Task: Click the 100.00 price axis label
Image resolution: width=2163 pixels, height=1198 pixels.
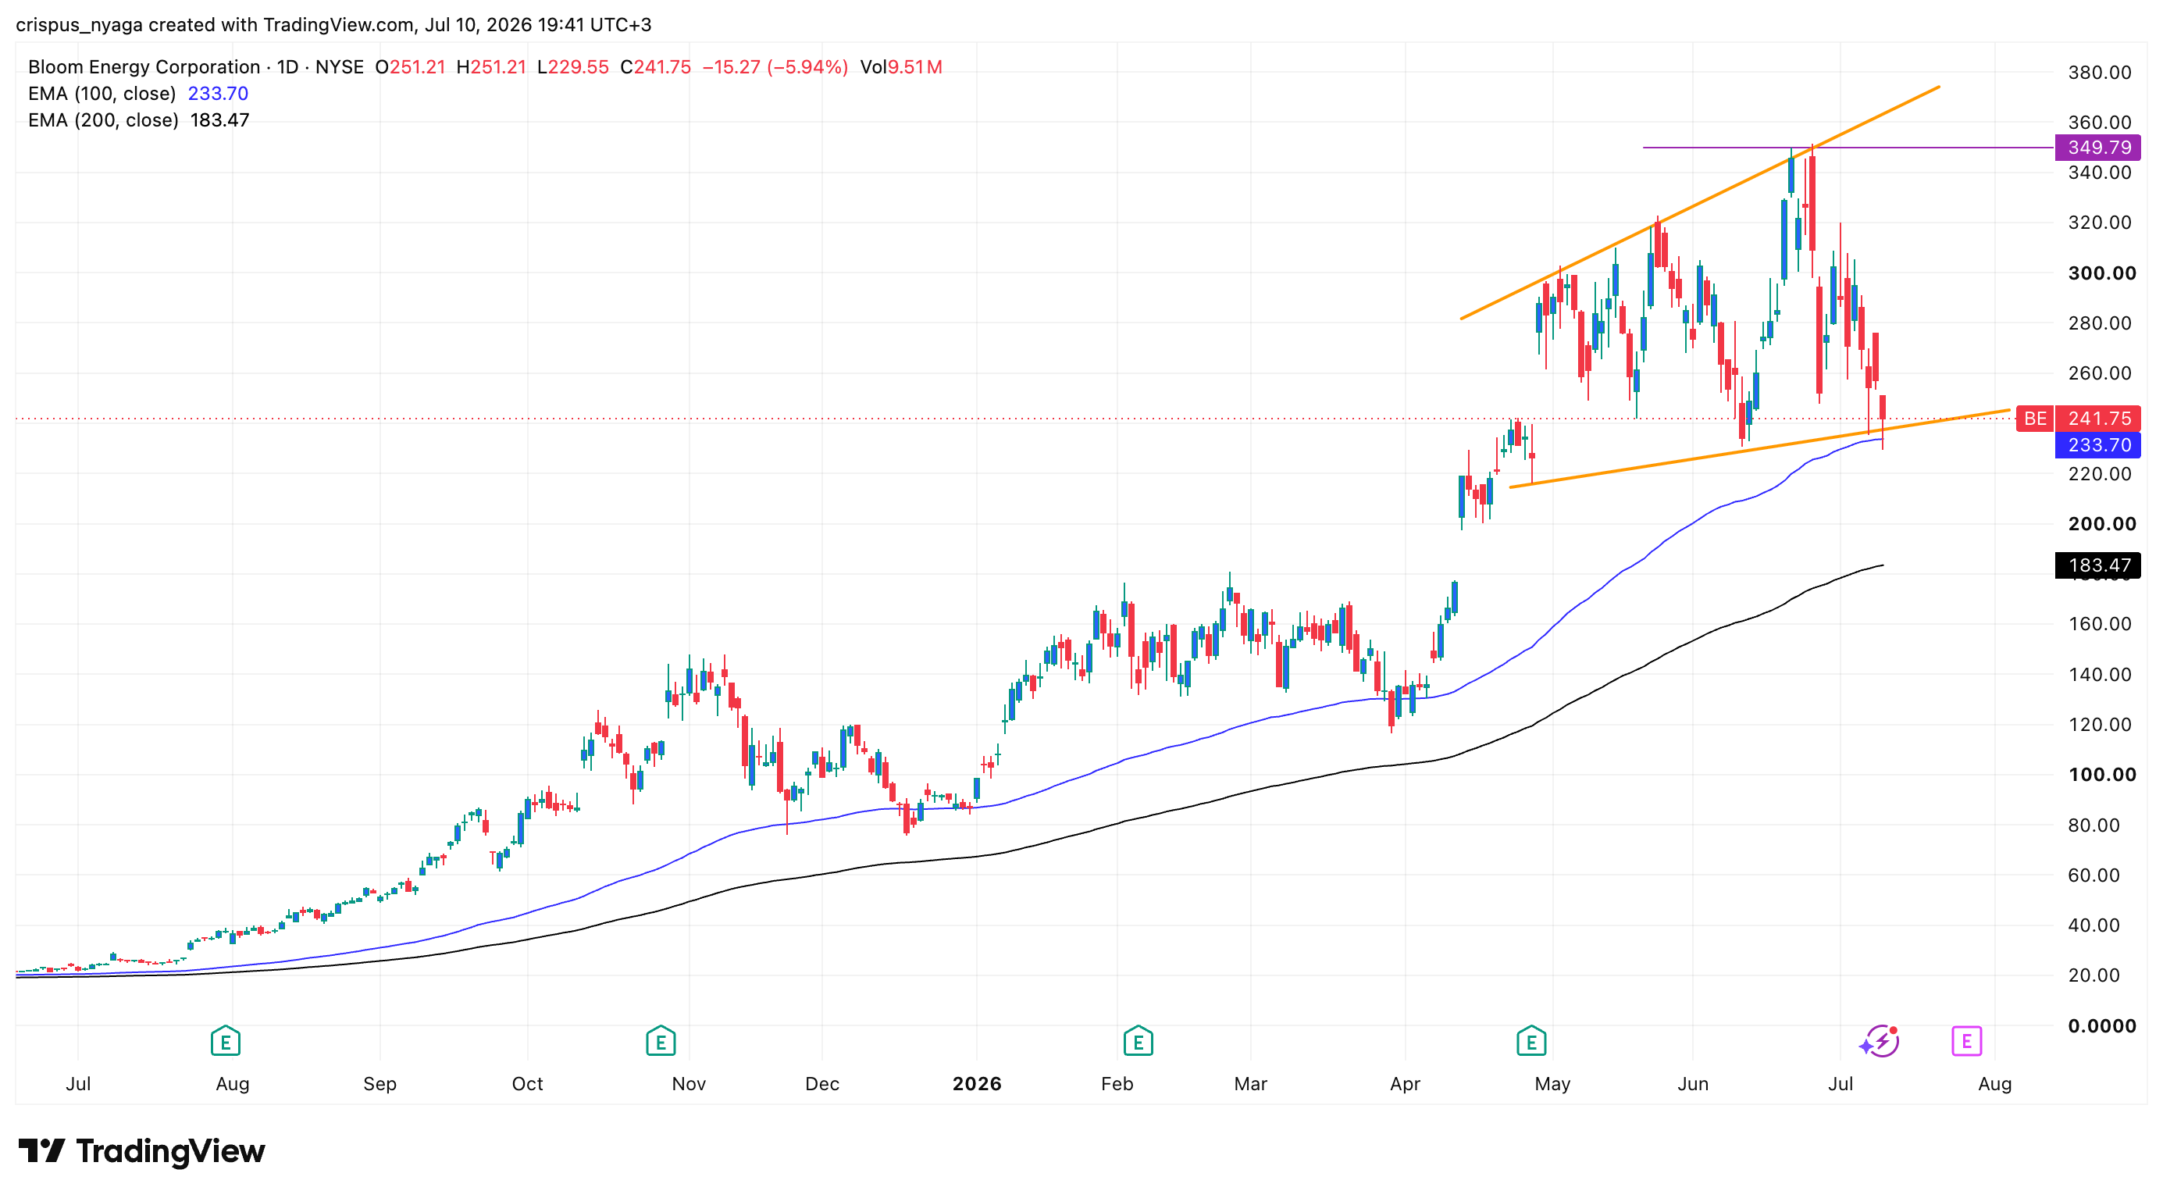Action: point(2101,774)
